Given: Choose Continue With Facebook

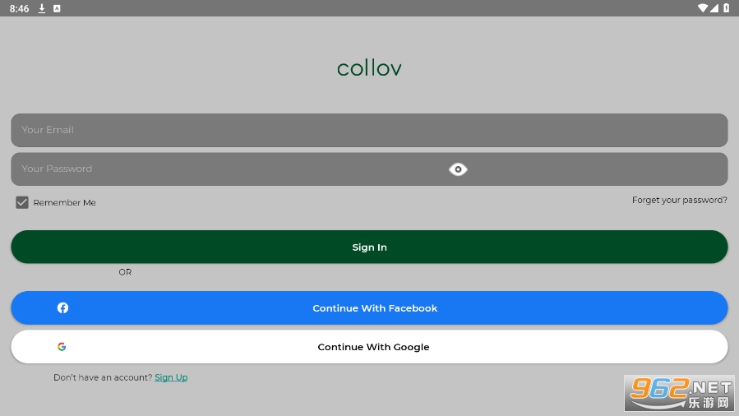Looking at the screenshot, I should (375, 308).
